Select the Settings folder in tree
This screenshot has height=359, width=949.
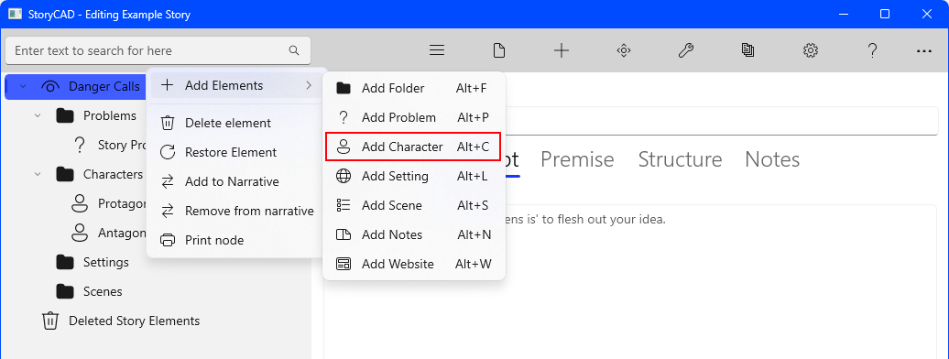pos(106,262)
